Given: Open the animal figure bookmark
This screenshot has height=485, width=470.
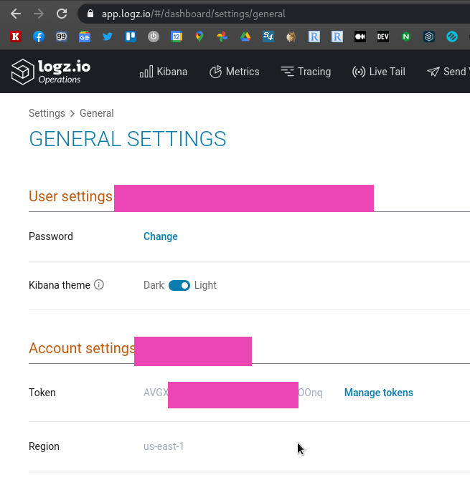Looking at the screenshot, I should coord(291,37).
